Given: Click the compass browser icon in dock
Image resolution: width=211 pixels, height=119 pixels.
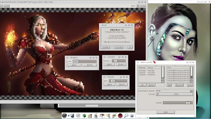Looking at the screenshot, I should 78,115.
